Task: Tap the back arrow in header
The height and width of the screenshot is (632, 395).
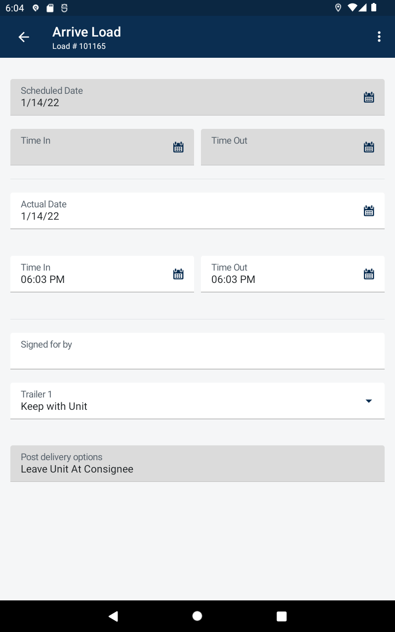Action: coord(24,37)
